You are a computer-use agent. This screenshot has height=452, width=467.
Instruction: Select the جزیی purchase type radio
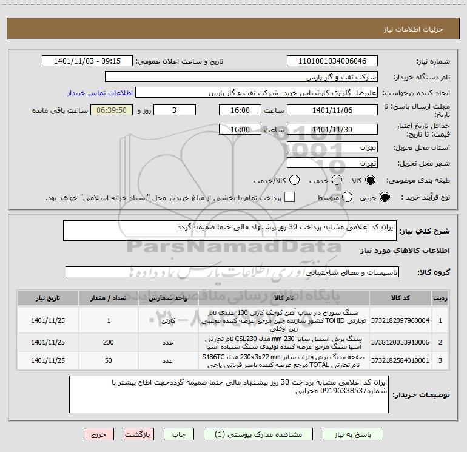385,197
